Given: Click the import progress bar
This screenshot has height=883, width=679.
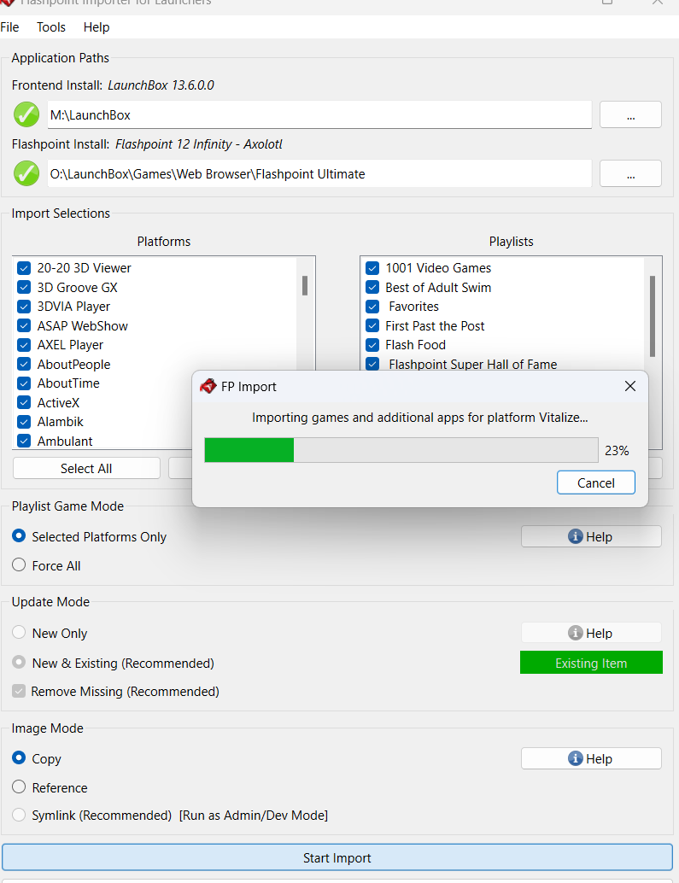Looking at the screenshot, I should tap(401, 450).
